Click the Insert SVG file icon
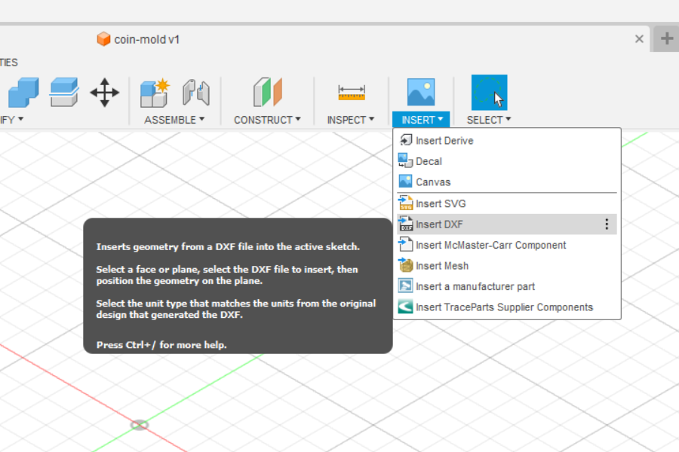Screen dimensions: 679x452 point(405,203)
